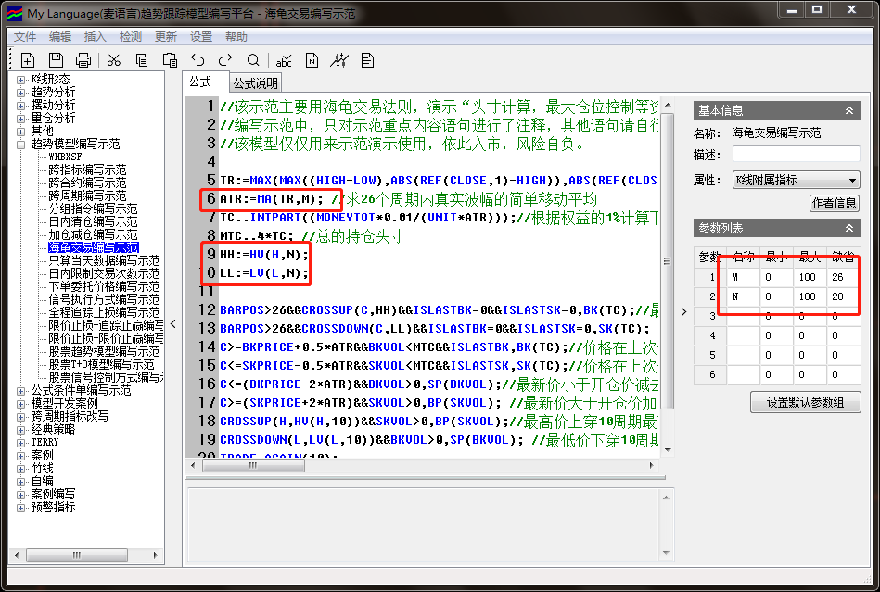Click the abc syntax check icon
The image size is (880, 592).
285,60
